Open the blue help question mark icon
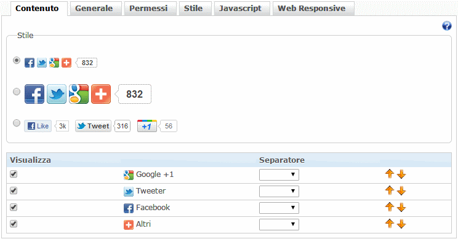Viewport: 458px width, 239px height. 446,26
